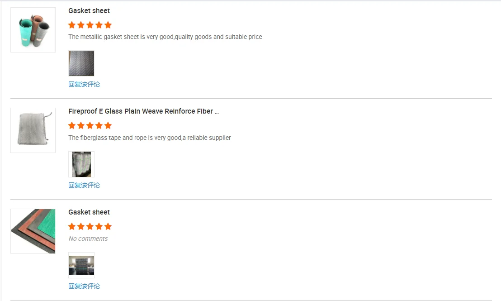501x301 pixels.
Task: Click 回复该评论 under the "No comments" review
Action: pyautogui.click(x=84, y=286)
